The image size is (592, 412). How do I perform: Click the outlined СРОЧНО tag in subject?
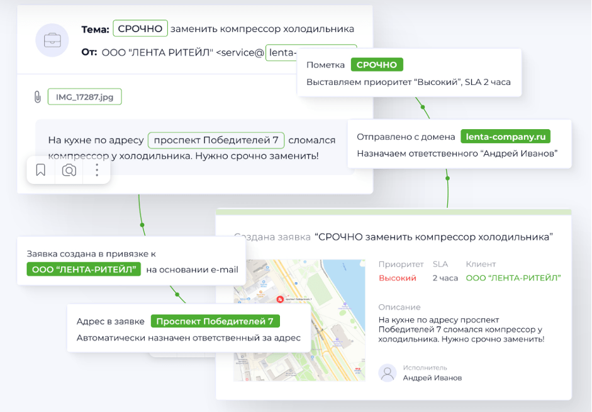140,28
